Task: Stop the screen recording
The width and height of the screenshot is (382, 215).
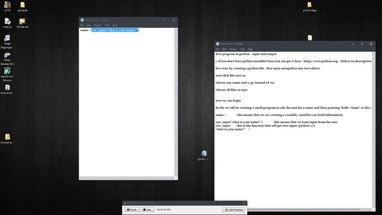Action: click(x=147, y=210)
